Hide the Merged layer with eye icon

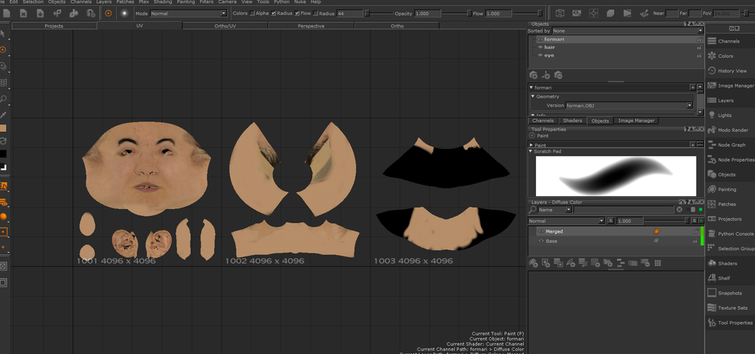pyautogui.click(x=540, y=231)
